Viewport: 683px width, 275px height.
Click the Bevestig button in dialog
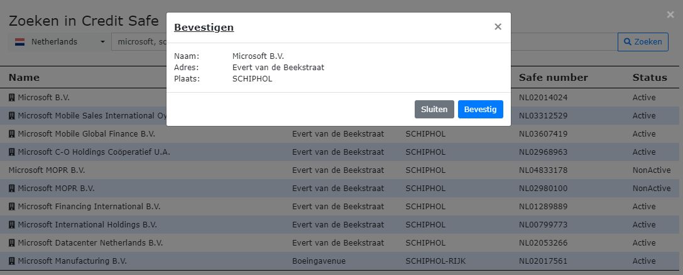tap(480, 109)
